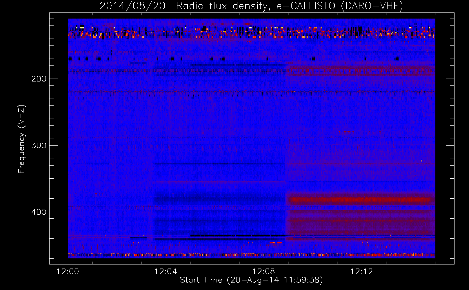Click the 'Start Time (20-Aug-14 11:59:38)' label

point(251,280)
